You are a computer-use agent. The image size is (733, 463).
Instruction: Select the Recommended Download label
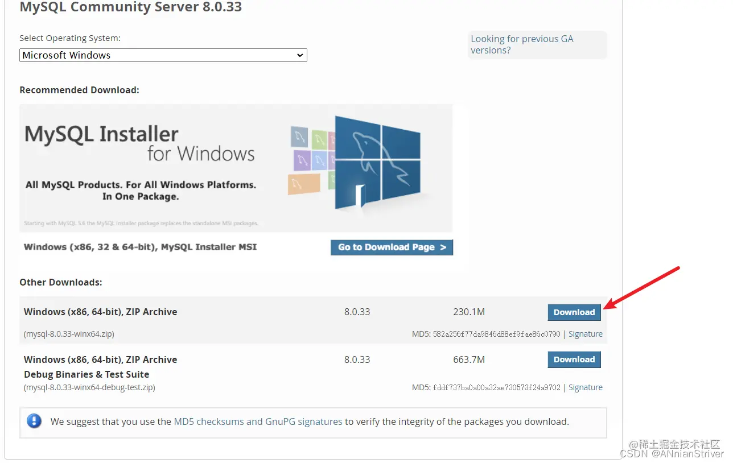(x=79, y=90)
